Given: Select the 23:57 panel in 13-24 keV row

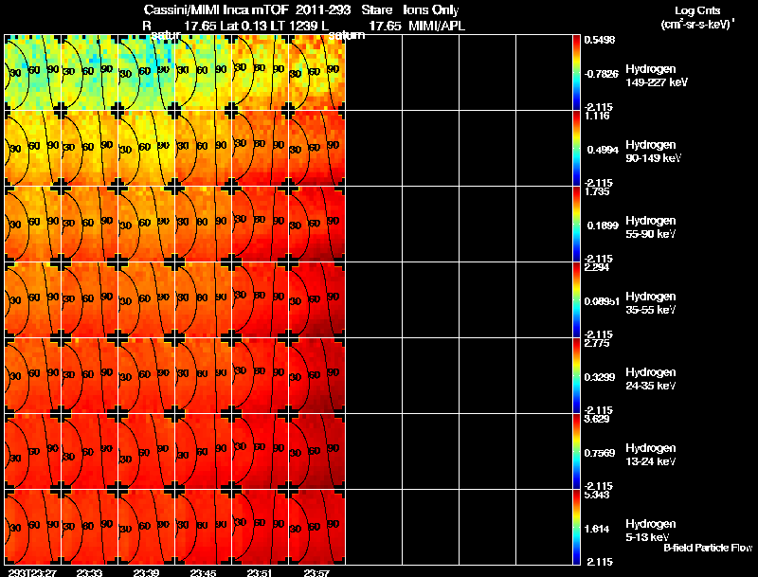Looking at the screenshot, I should [x=317, y=451].
